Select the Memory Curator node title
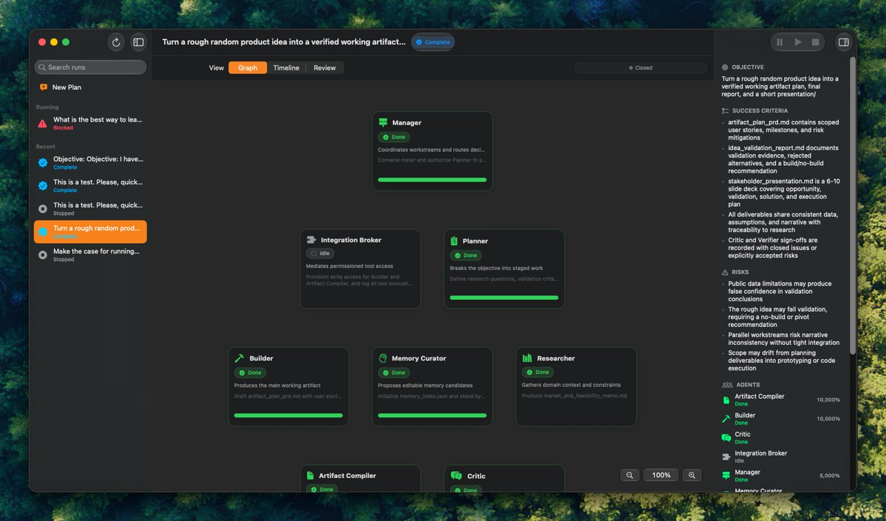886x521 pixels. click(419, 359)
